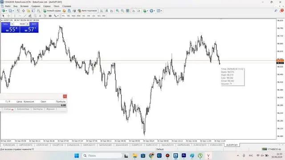Zoom in on the chart
285x160 pixels.
118,11
